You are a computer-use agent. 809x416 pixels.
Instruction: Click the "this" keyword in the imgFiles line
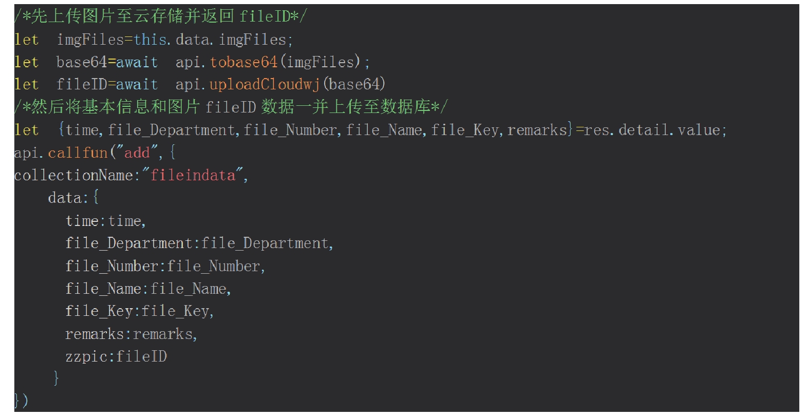click(x=151, y=40)
